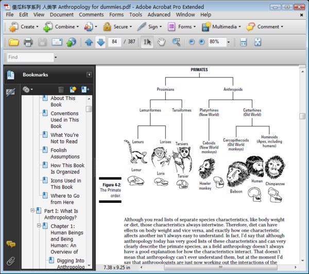Open the Find options dropdown arrow
The height and width of the screenshot is (274, 309).
(56, 57)
